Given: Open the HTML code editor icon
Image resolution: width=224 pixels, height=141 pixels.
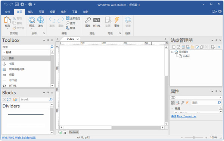Looking at the screenshot, I should pyautogui.click(x=97, y=20).
